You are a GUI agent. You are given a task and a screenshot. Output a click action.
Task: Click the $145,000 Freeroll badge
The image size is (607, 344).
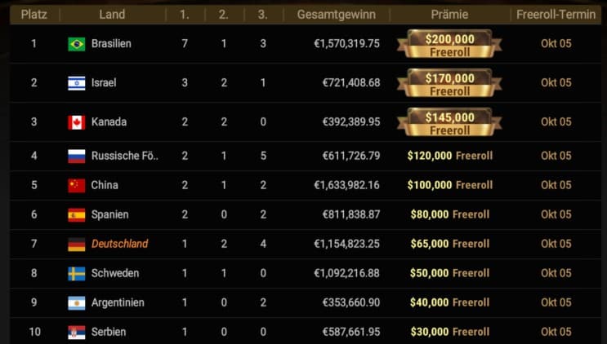click(x=449, y=122)
